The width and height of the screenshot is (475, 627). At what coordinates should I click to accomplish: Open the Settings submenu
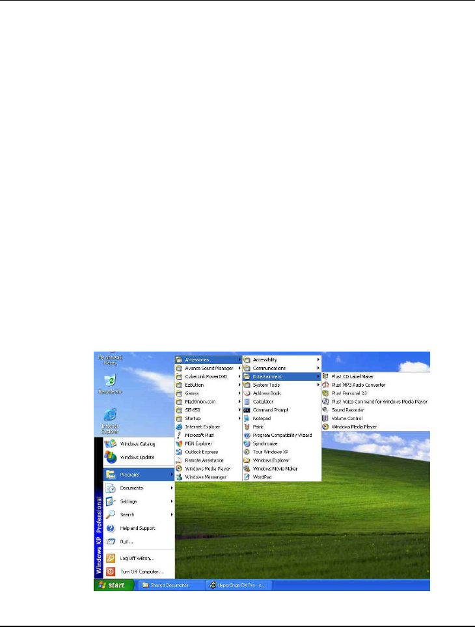(x=139, y=501)
